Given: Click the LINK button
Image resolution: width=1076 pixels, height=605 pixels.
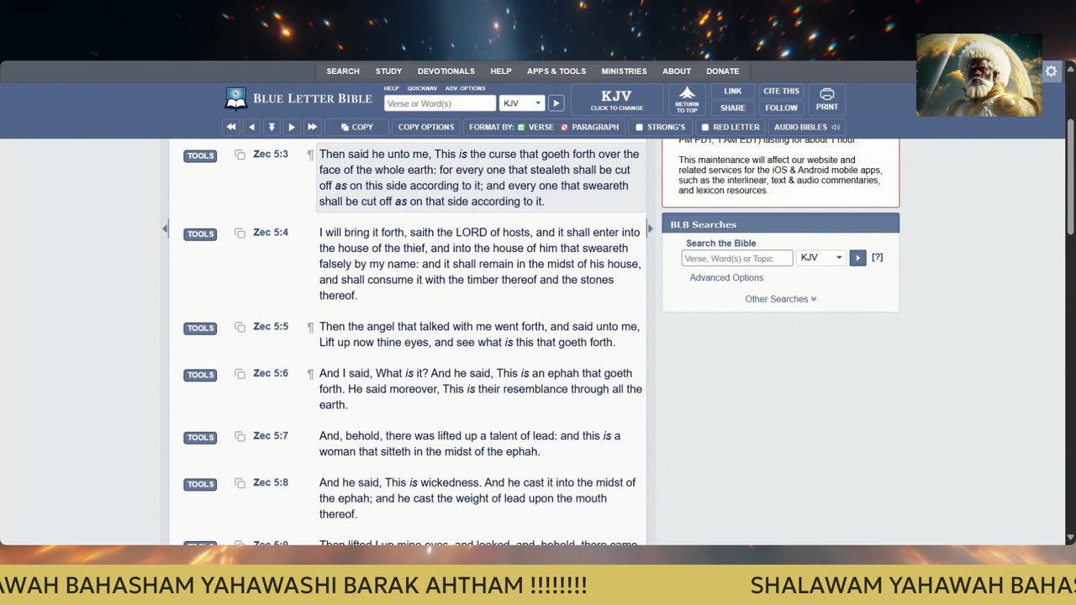Looking at the screenshot, I should 733,91.
